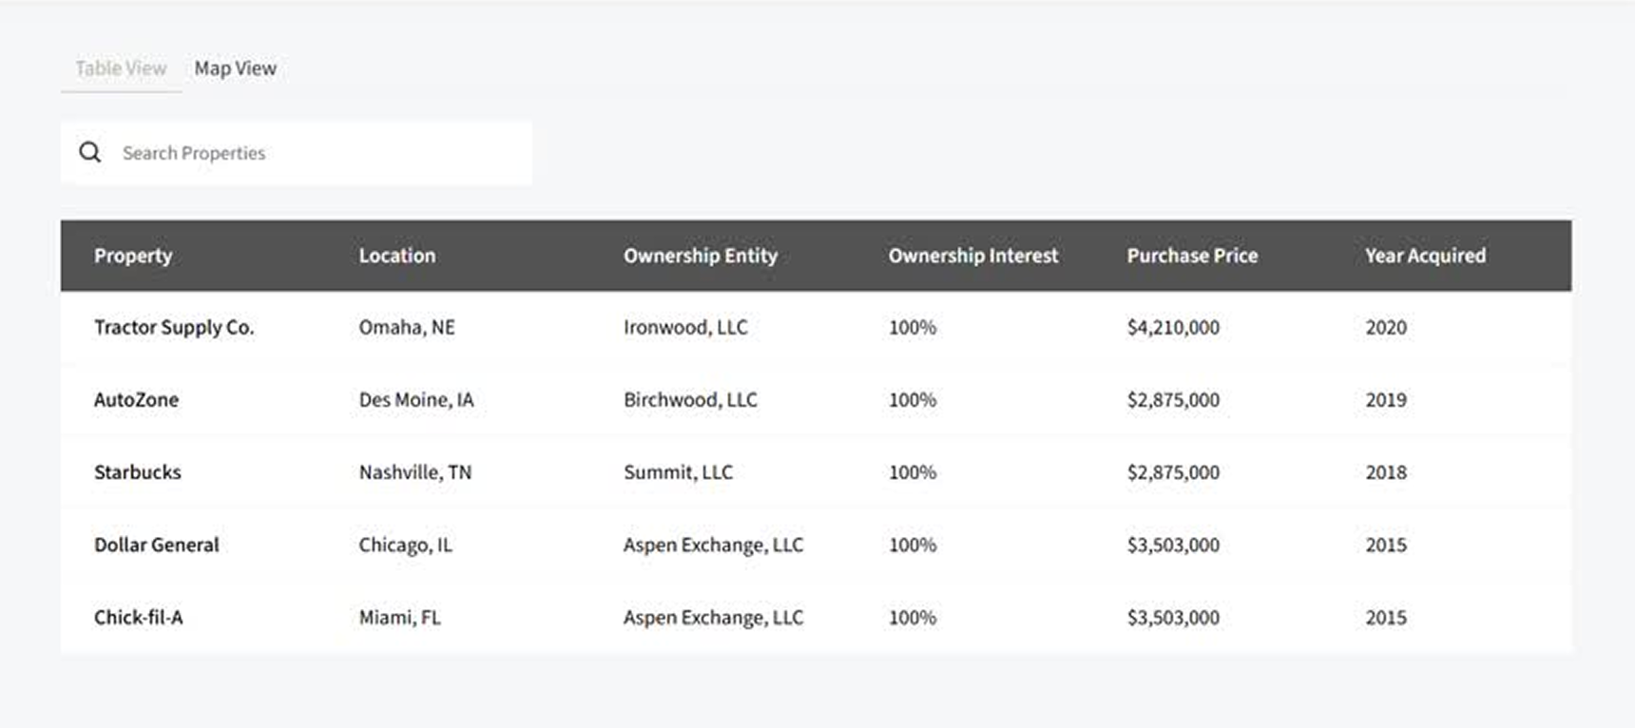Click Chick-fil-A's $3,503,000 price
The image size is (1635, 728).
click(x=1173, y=618)
